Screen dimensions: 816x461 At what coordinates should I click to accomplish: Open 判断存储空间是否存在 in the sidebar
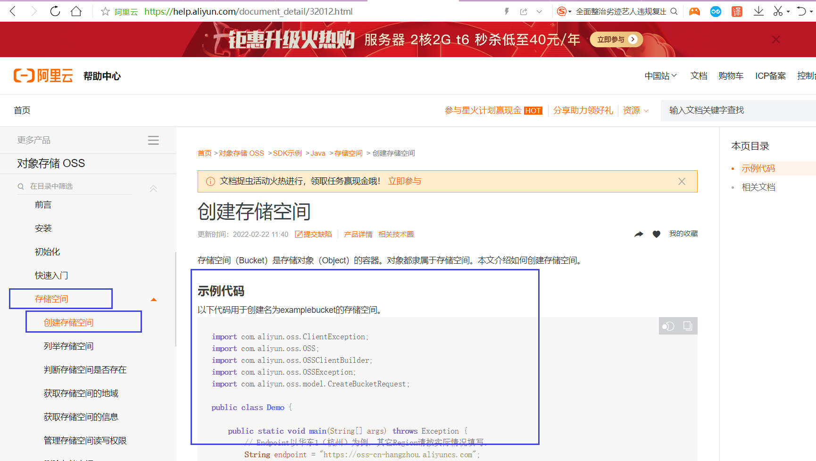pos(85,369)
